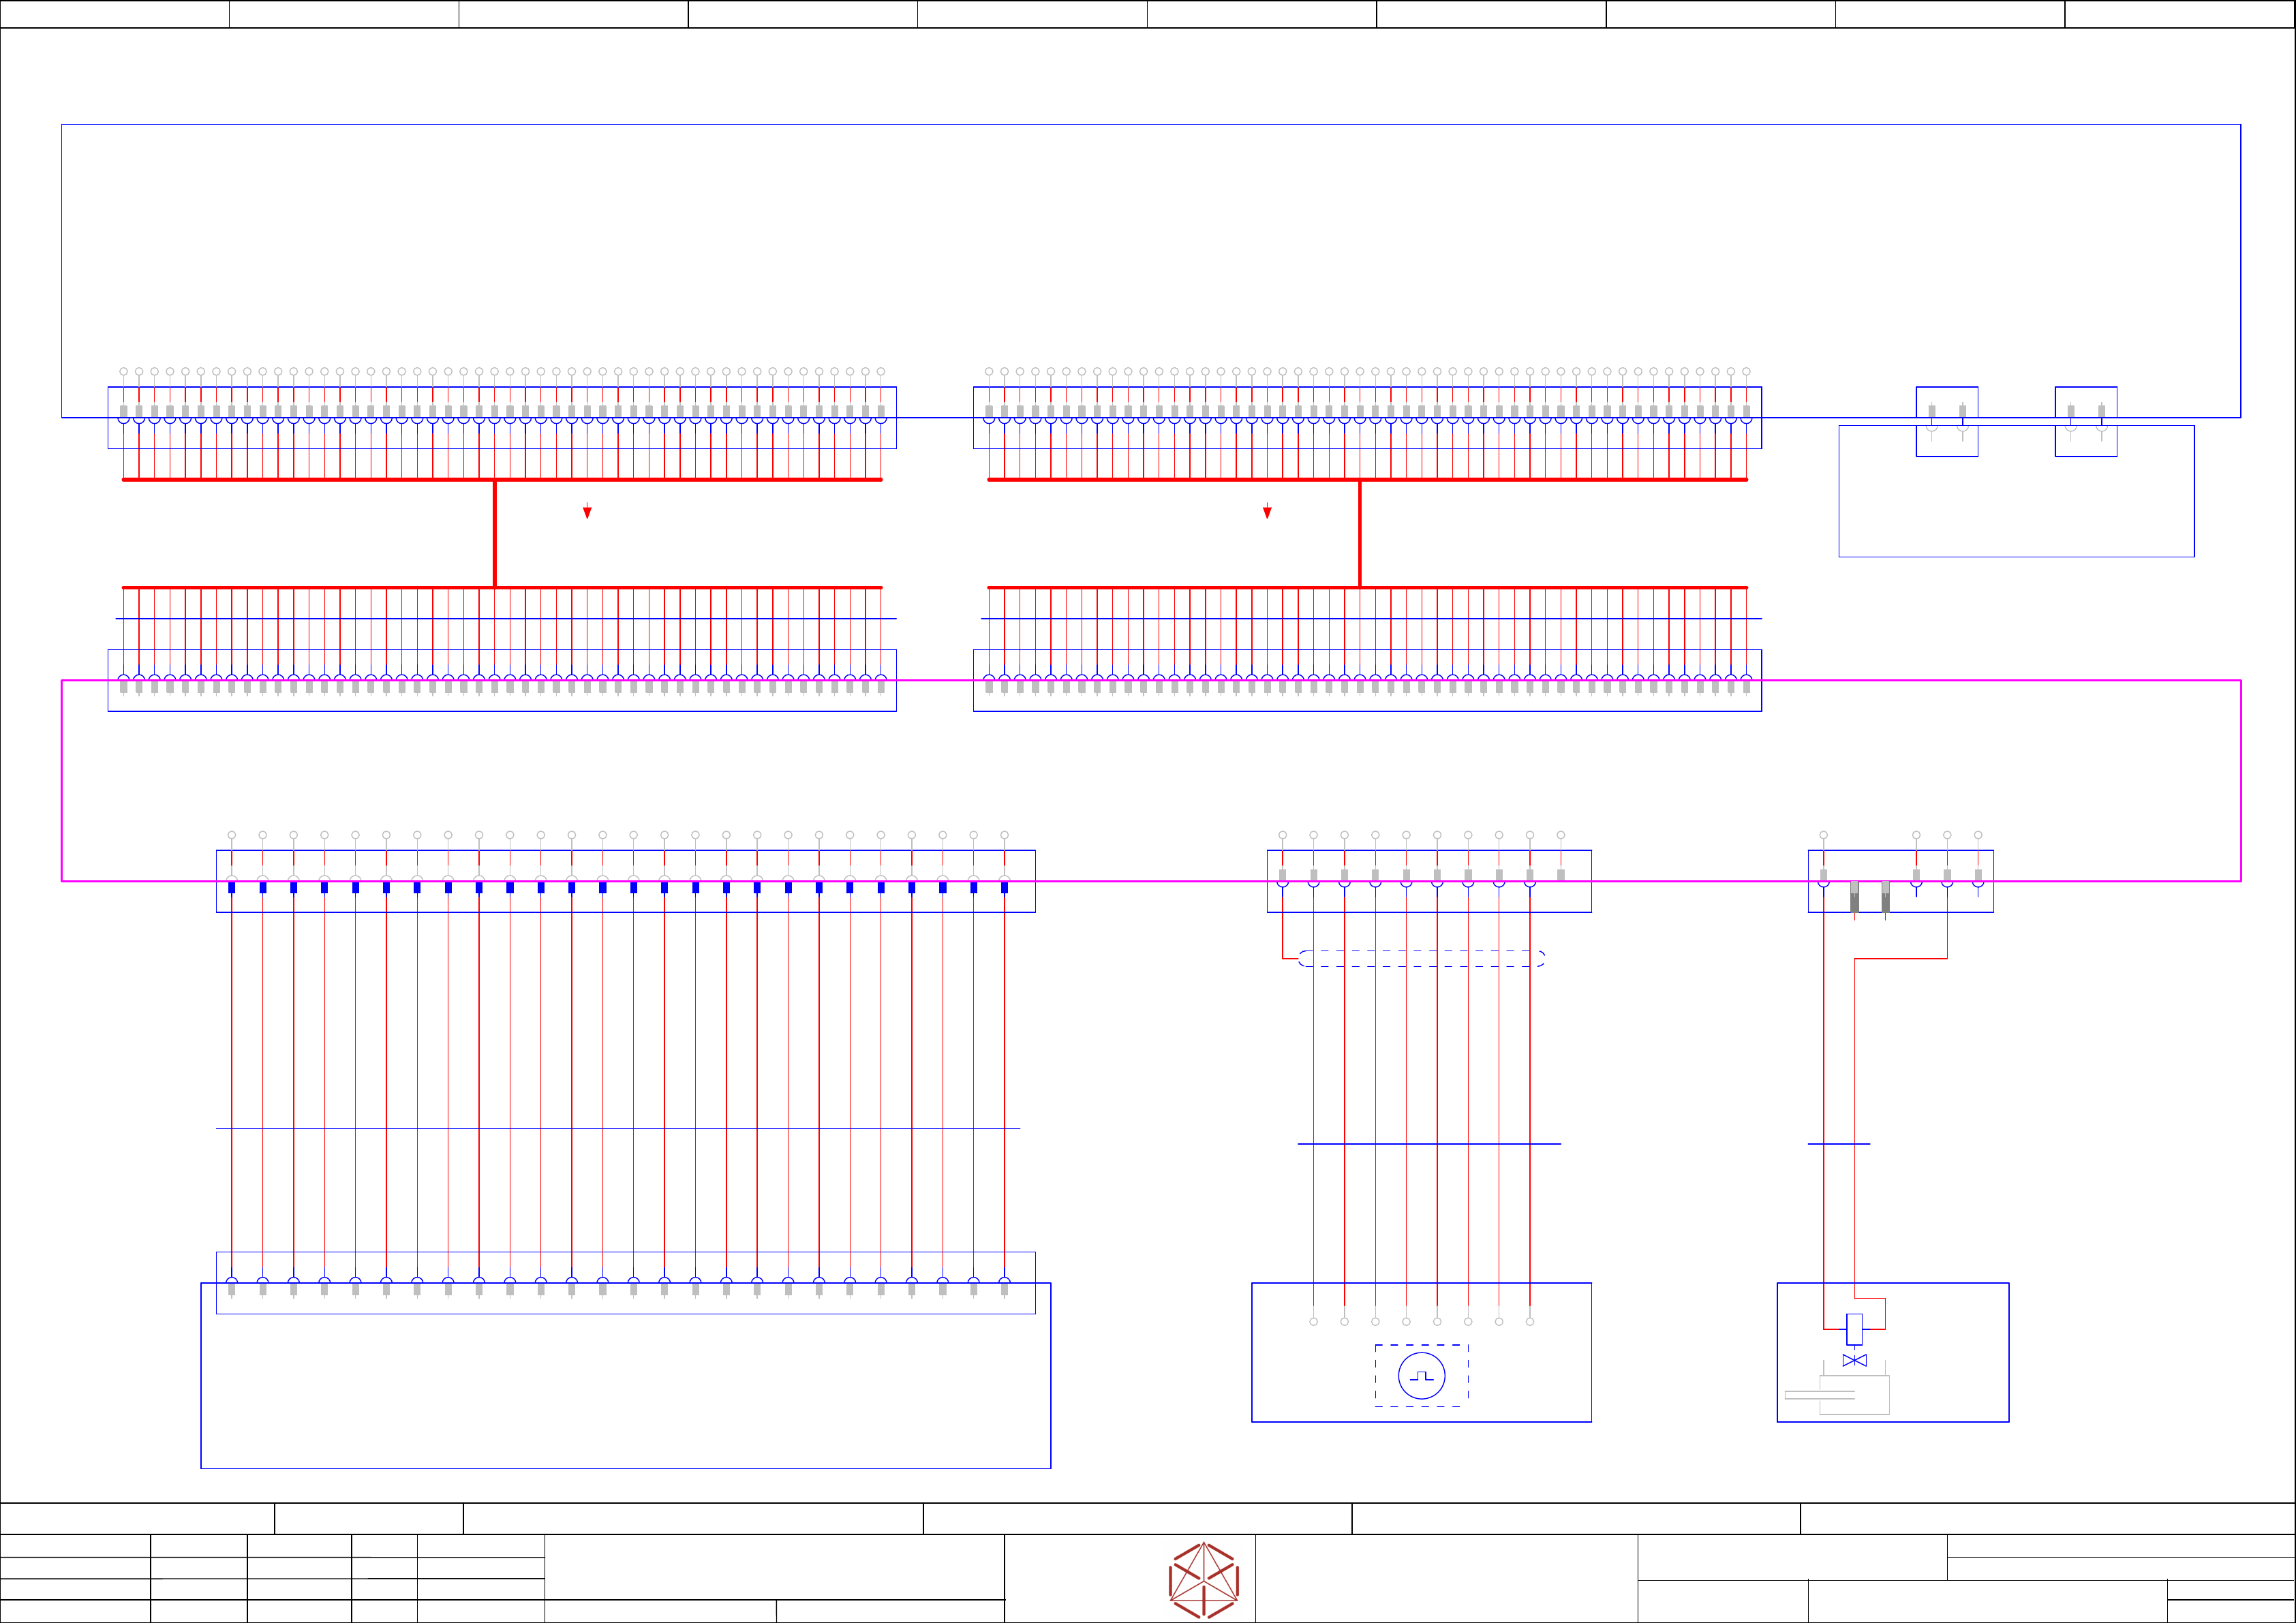Click the right thick red vertical trunk line
The image size is (2296, 1623).
tap(1360, 533)
